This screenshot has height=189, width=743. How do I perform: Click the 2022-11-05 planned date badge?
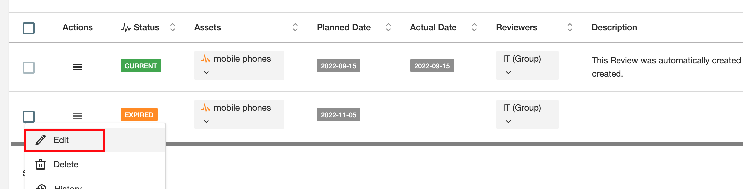coord(338,115)
